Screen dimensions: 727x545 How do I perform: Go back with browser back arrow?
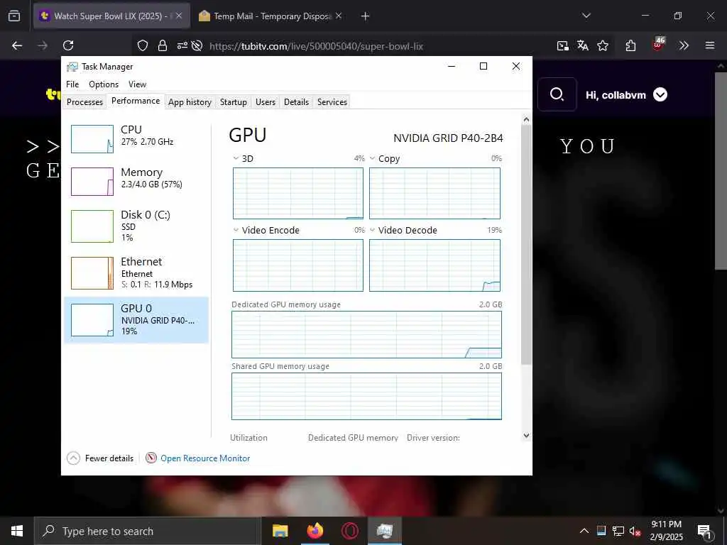click(17, 45)
